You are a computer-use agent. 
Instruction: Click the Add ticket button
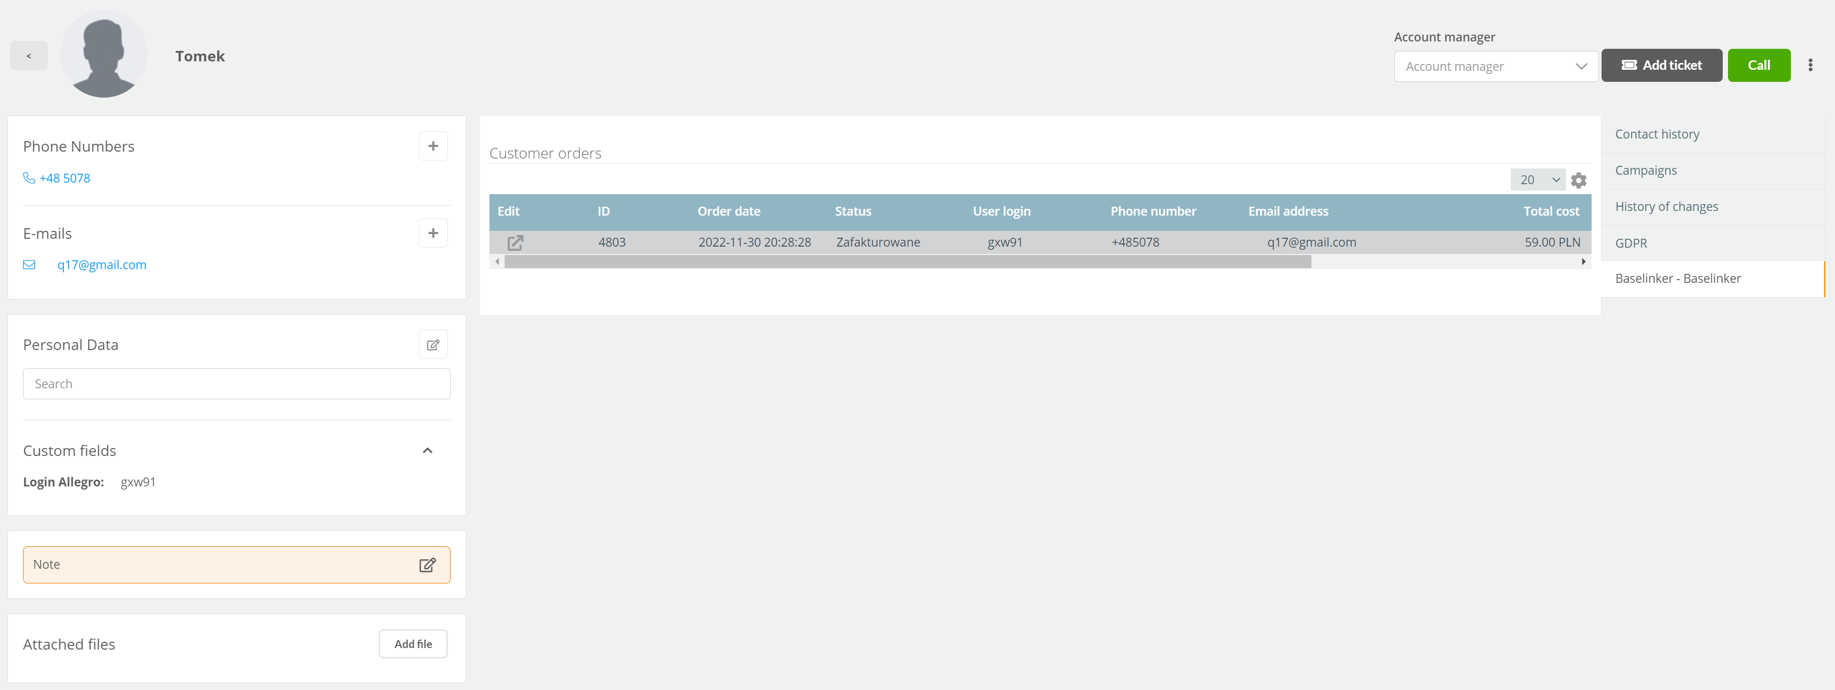pos(1661,66)
